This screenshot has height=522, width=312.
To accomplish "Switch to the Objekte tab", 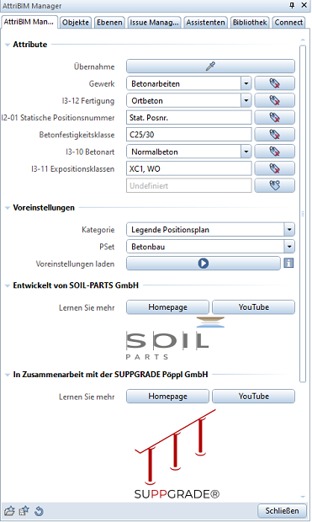I will pos(76,22).
